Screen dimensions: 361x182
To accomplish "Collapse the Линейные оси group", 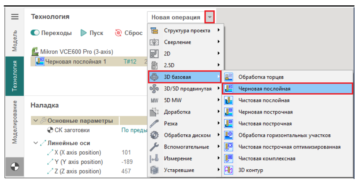I will (35, 143).
